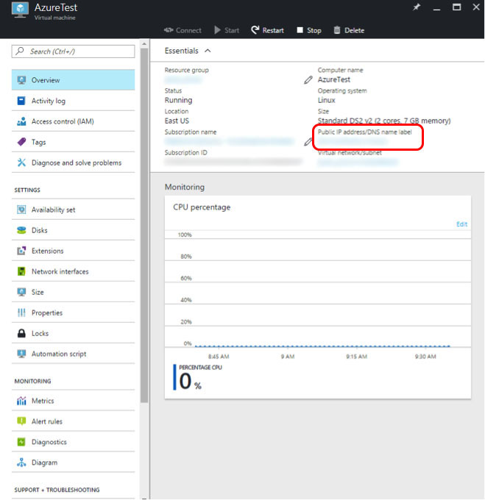
Task: Click the 'East US' location value
Action: (177, 121)
